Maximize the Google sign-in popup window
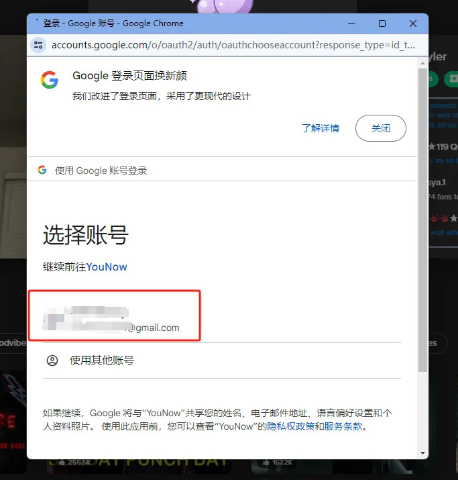Image resolution: width=458 pixels, height=480 pixels. pyautogui.click(x=382, y=23)
